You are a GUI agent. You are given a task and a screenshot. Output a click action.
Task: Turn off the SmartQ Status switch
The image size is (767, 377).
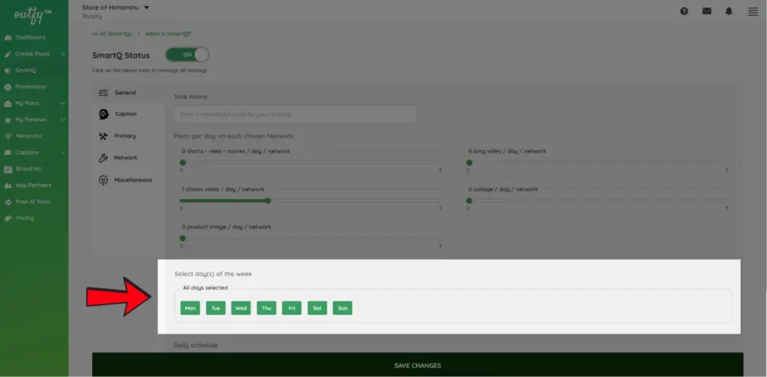click(187, 55)
